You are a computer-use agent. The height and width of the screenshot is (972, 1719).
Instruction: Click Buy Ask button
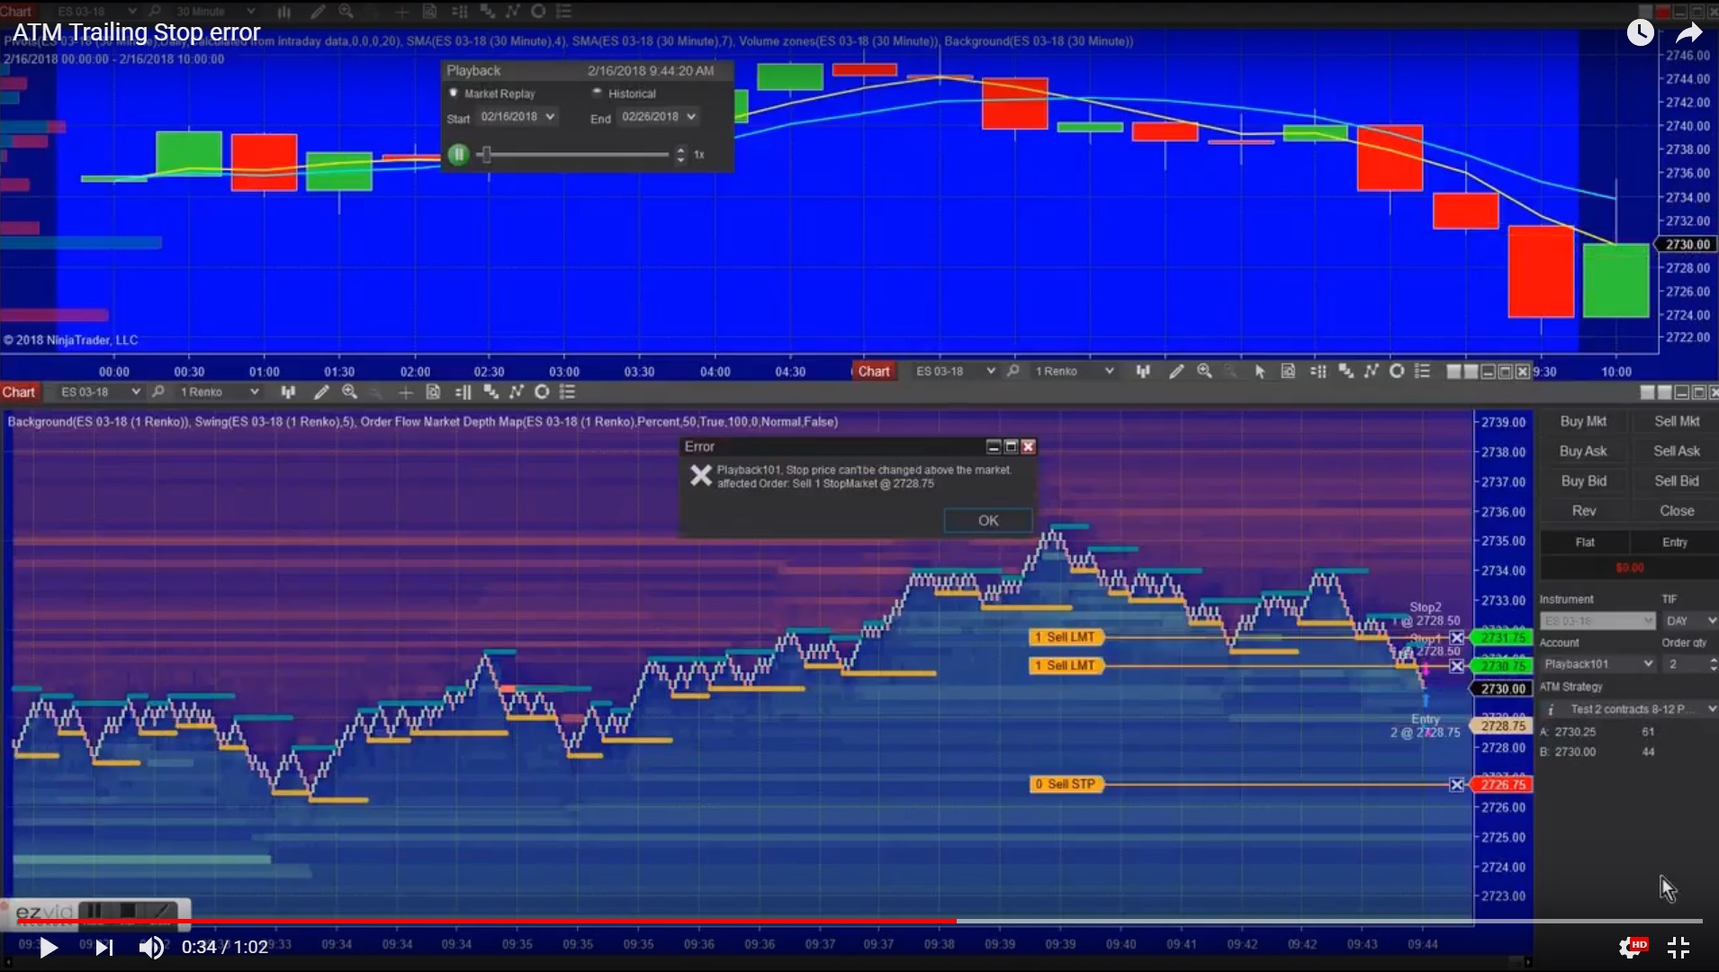tap(1583, 451)
